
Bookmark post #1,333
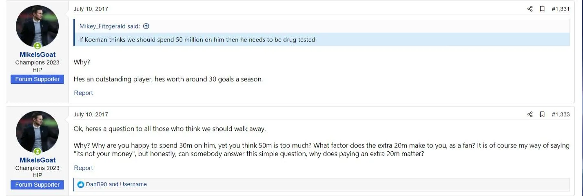point(542,115)
